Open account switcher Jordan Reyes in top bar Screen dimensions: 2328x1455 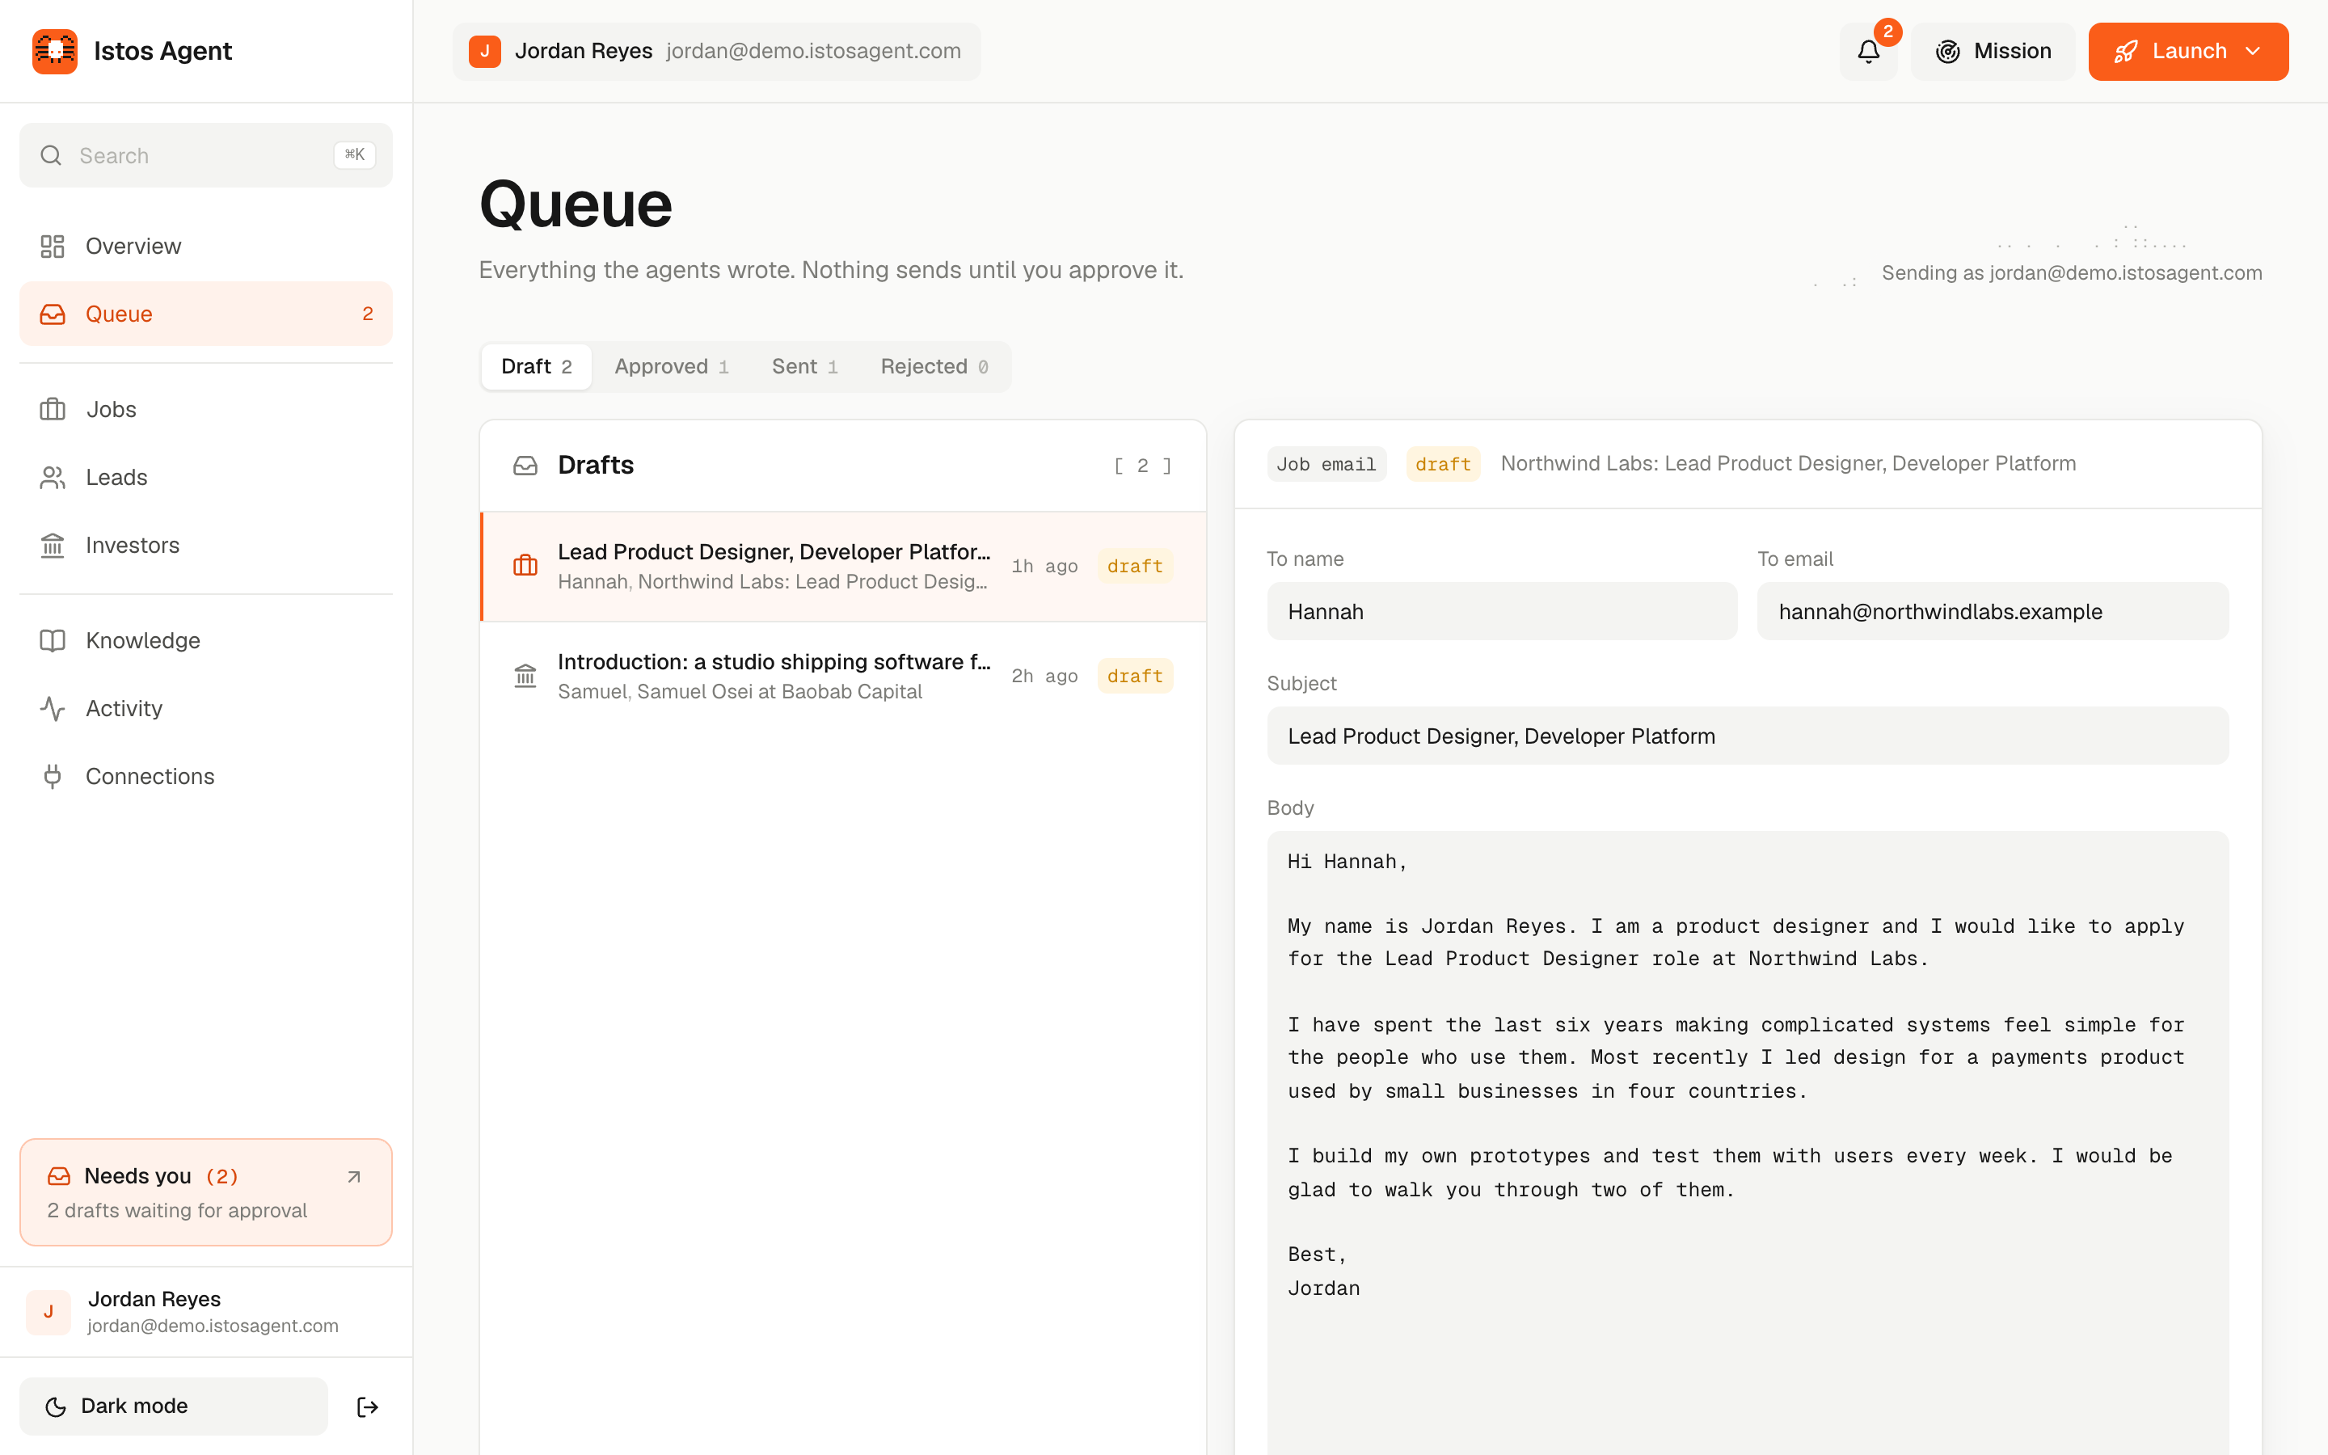coord(717,51)
